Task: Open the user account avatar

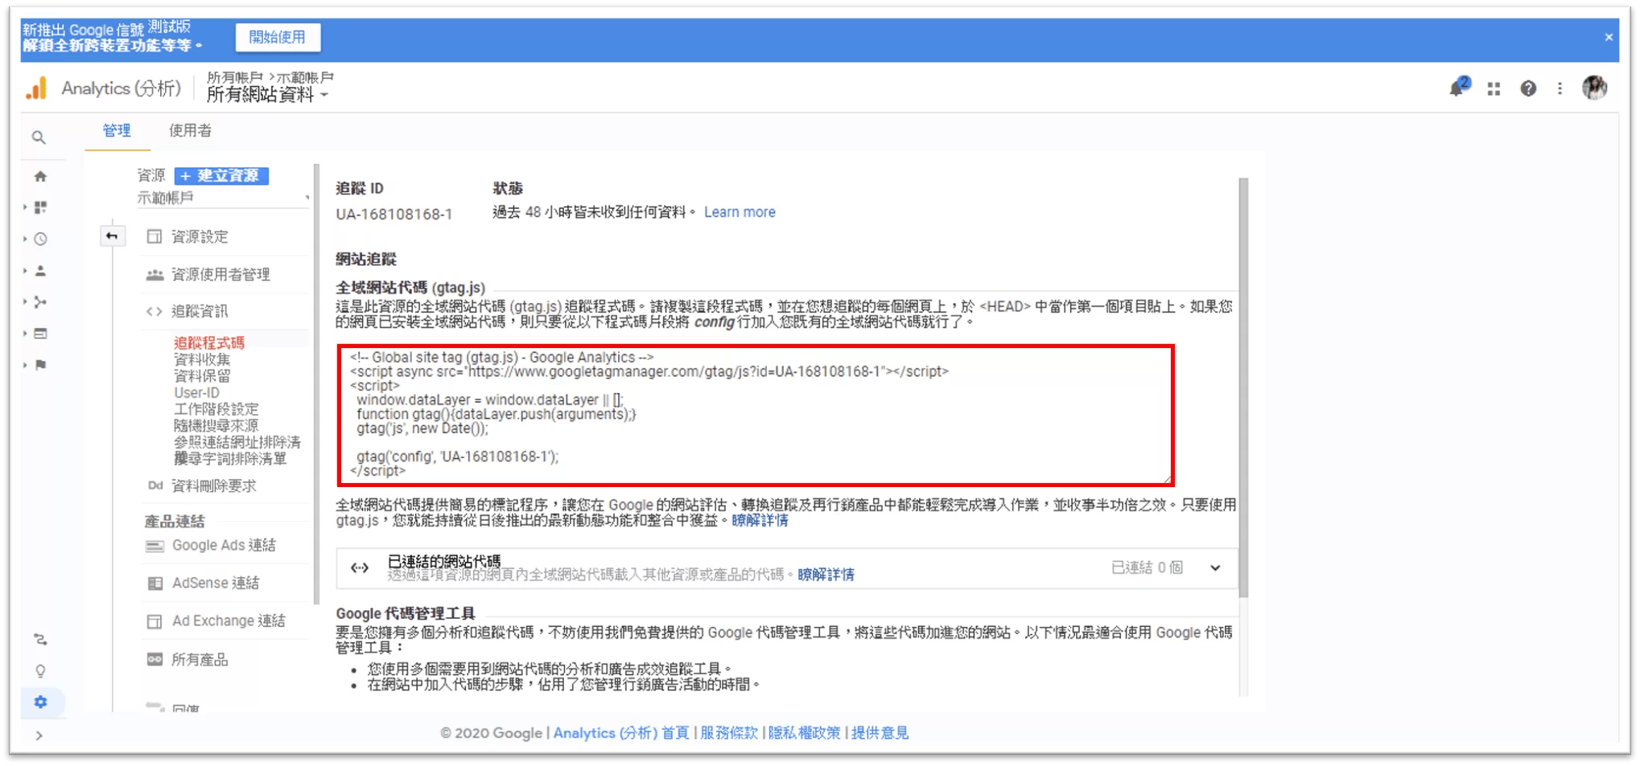Action: tap(1594, 88)
